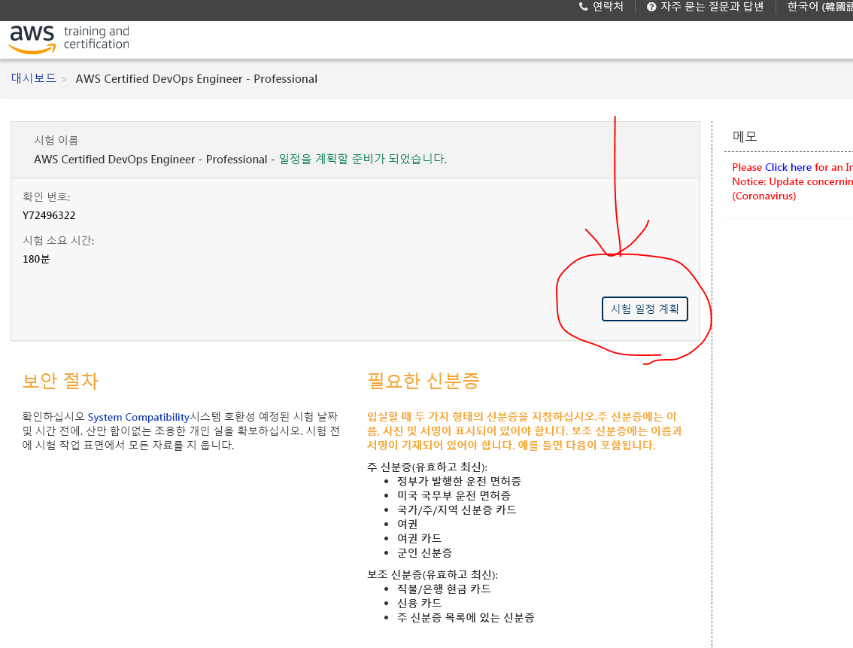Go back to 대시보드 breadcrumb
This screenshot has width=853, height=648.
34,78
